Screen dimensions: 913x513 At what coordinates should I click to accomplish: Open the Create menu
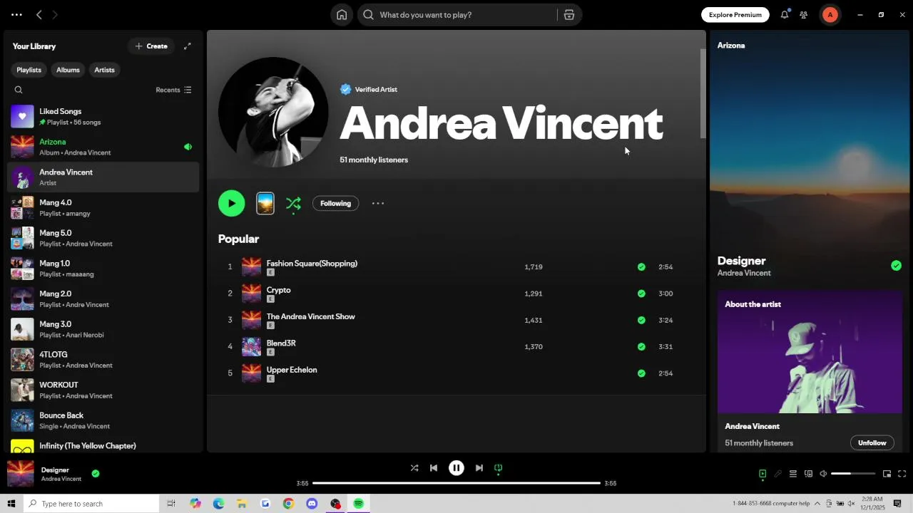(x=151, y=46)
